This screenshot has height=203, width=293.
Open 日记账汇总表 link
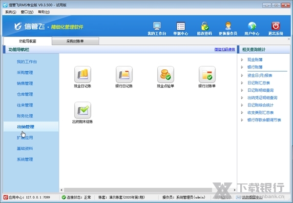click(x=259, y=83)
